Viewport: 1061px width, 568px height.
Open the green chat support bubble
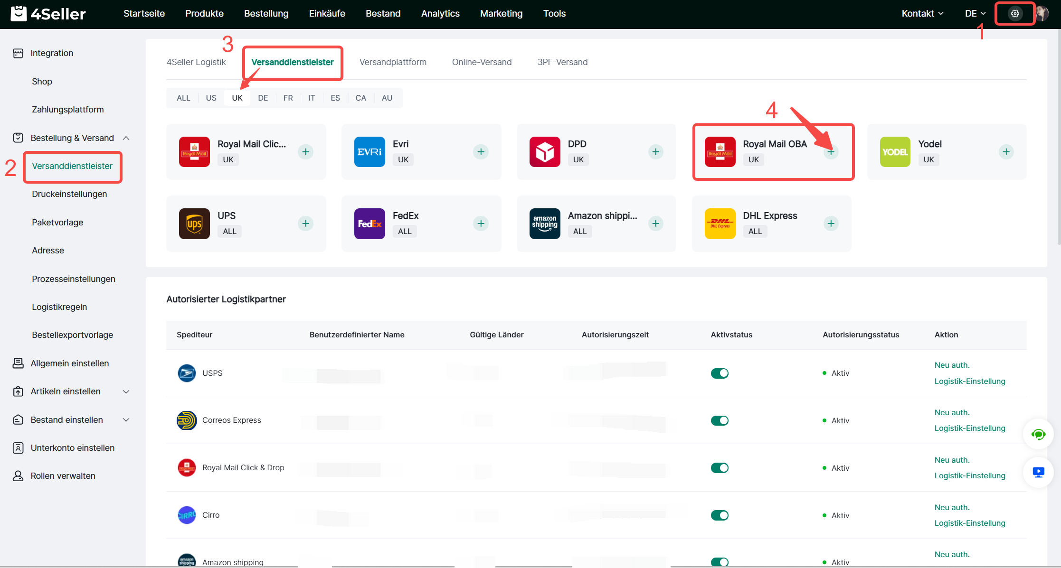(x=1038, y=434)
